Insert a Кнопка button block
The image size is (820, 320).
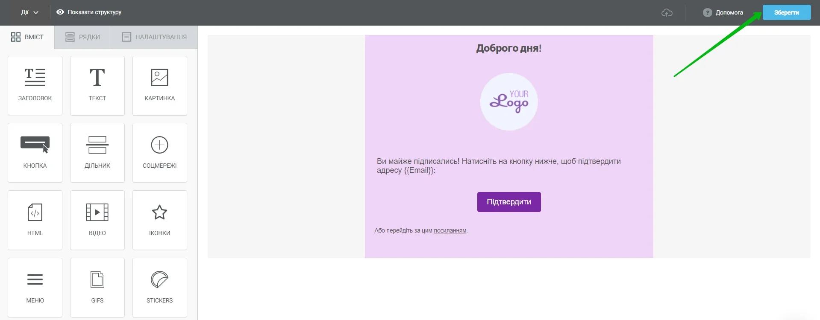[35, 153]
